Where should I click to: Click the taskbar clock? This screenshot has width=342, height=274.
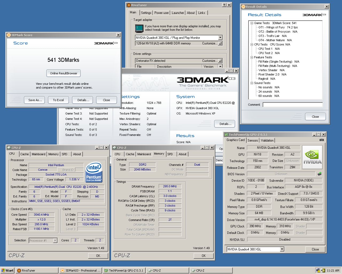(x=333, y=271)
